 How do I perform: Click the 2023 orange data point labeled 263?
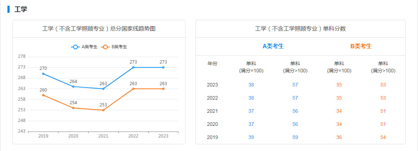click(163, 89)
